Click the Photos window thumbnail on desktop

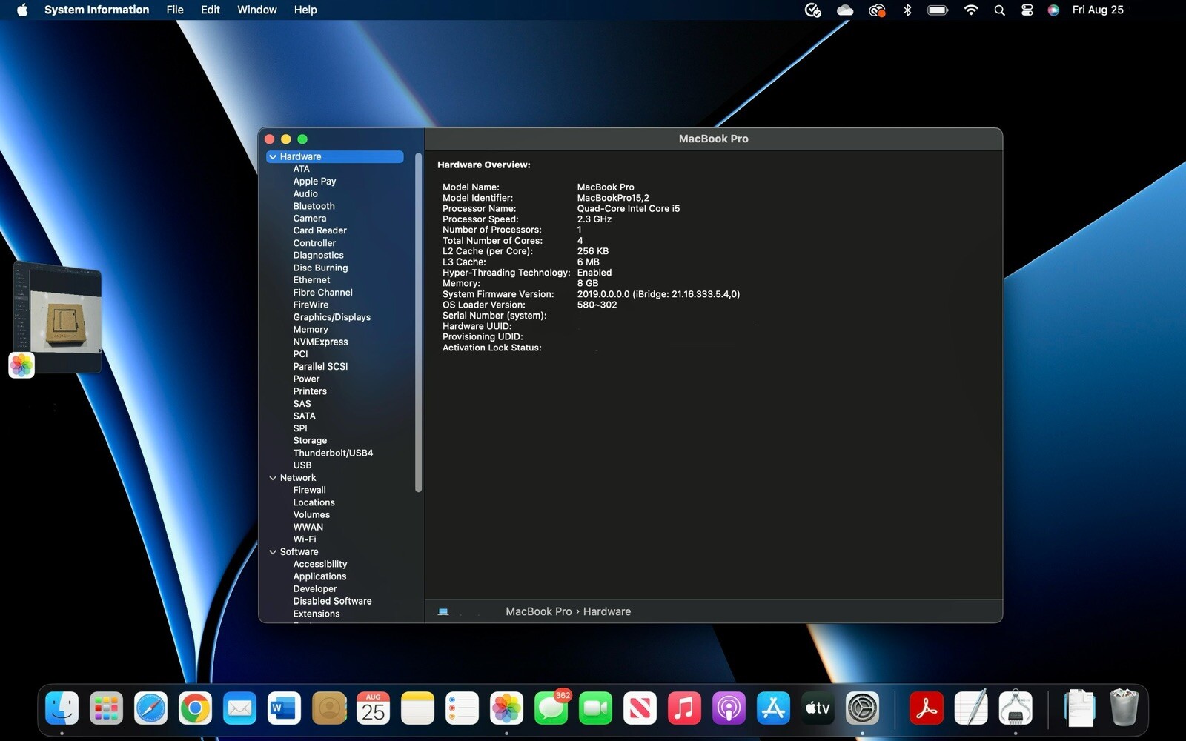[x=58, y=316]
